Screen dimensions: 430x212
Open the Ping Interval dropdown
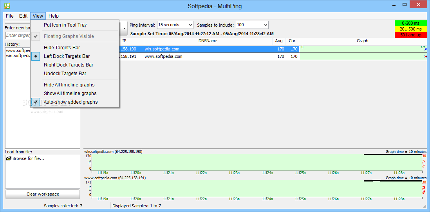coord(175,25)
